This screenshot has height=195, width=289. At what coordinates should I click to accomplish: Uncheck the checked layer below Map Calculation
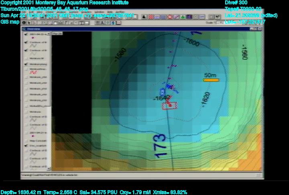point(26,146)
